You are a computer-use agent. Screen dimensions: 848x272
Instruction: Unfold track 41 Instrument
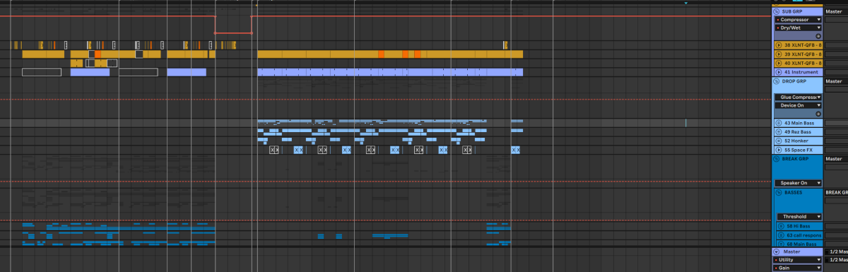[x=779, y=72]
